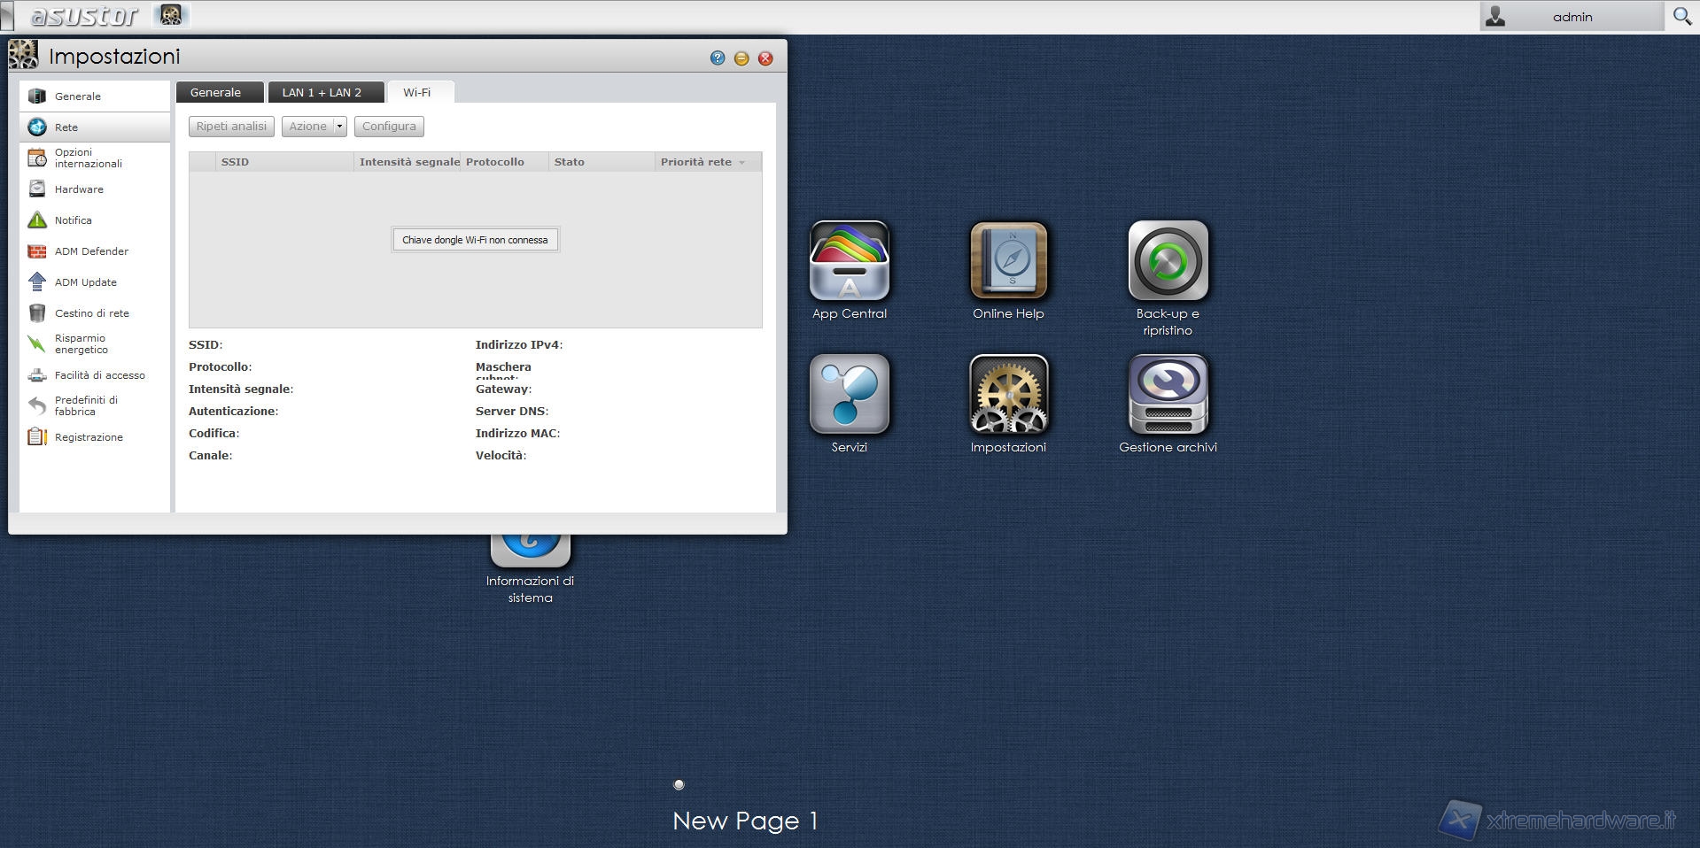Screen dimensions: 1700x848
Task: Click the search magnifier icon
Action: click(1681, 17)
